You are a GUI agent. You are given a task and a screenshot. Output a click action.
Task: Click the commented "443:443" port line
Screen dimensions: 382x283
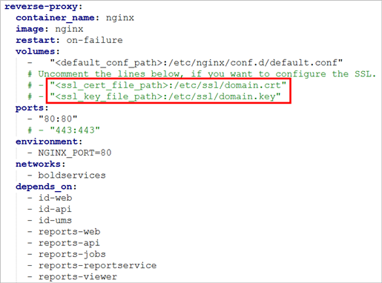pos(64,130)
